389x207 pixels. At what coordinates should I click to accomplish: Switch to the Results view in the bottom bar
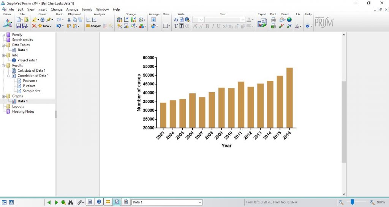point(108,202)
